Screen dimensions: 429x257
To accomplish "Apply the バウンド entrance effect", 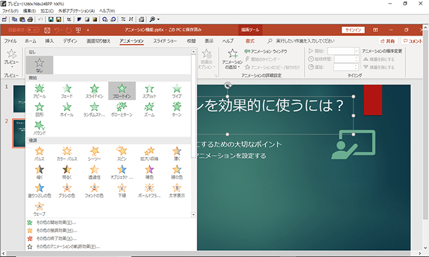I will click(x=39, y=128).
